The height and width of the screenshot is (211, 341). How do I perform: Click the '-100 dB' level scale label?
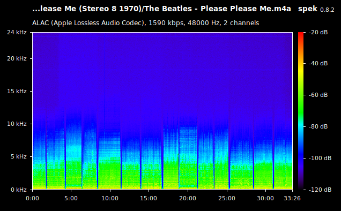(x=320, y=158)
